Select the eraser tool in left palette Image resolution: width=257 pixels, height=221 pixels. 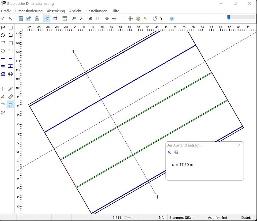[11, 96]
